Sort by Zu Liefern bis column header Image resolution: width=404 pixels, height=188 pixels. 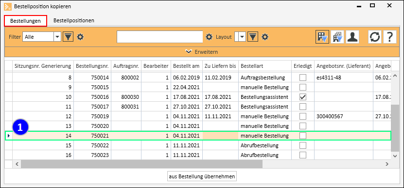click(221, 66)
